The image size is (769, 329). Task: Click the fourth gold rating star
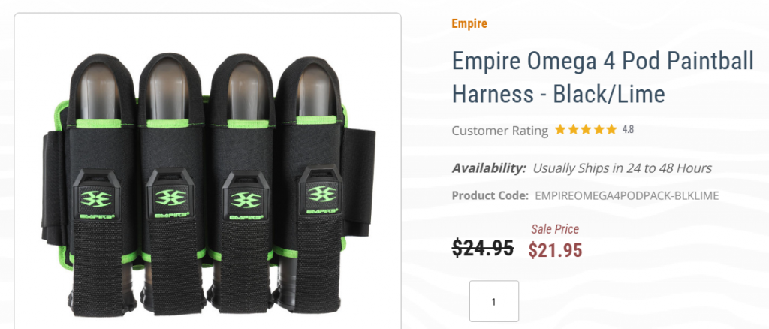(599, 130)
